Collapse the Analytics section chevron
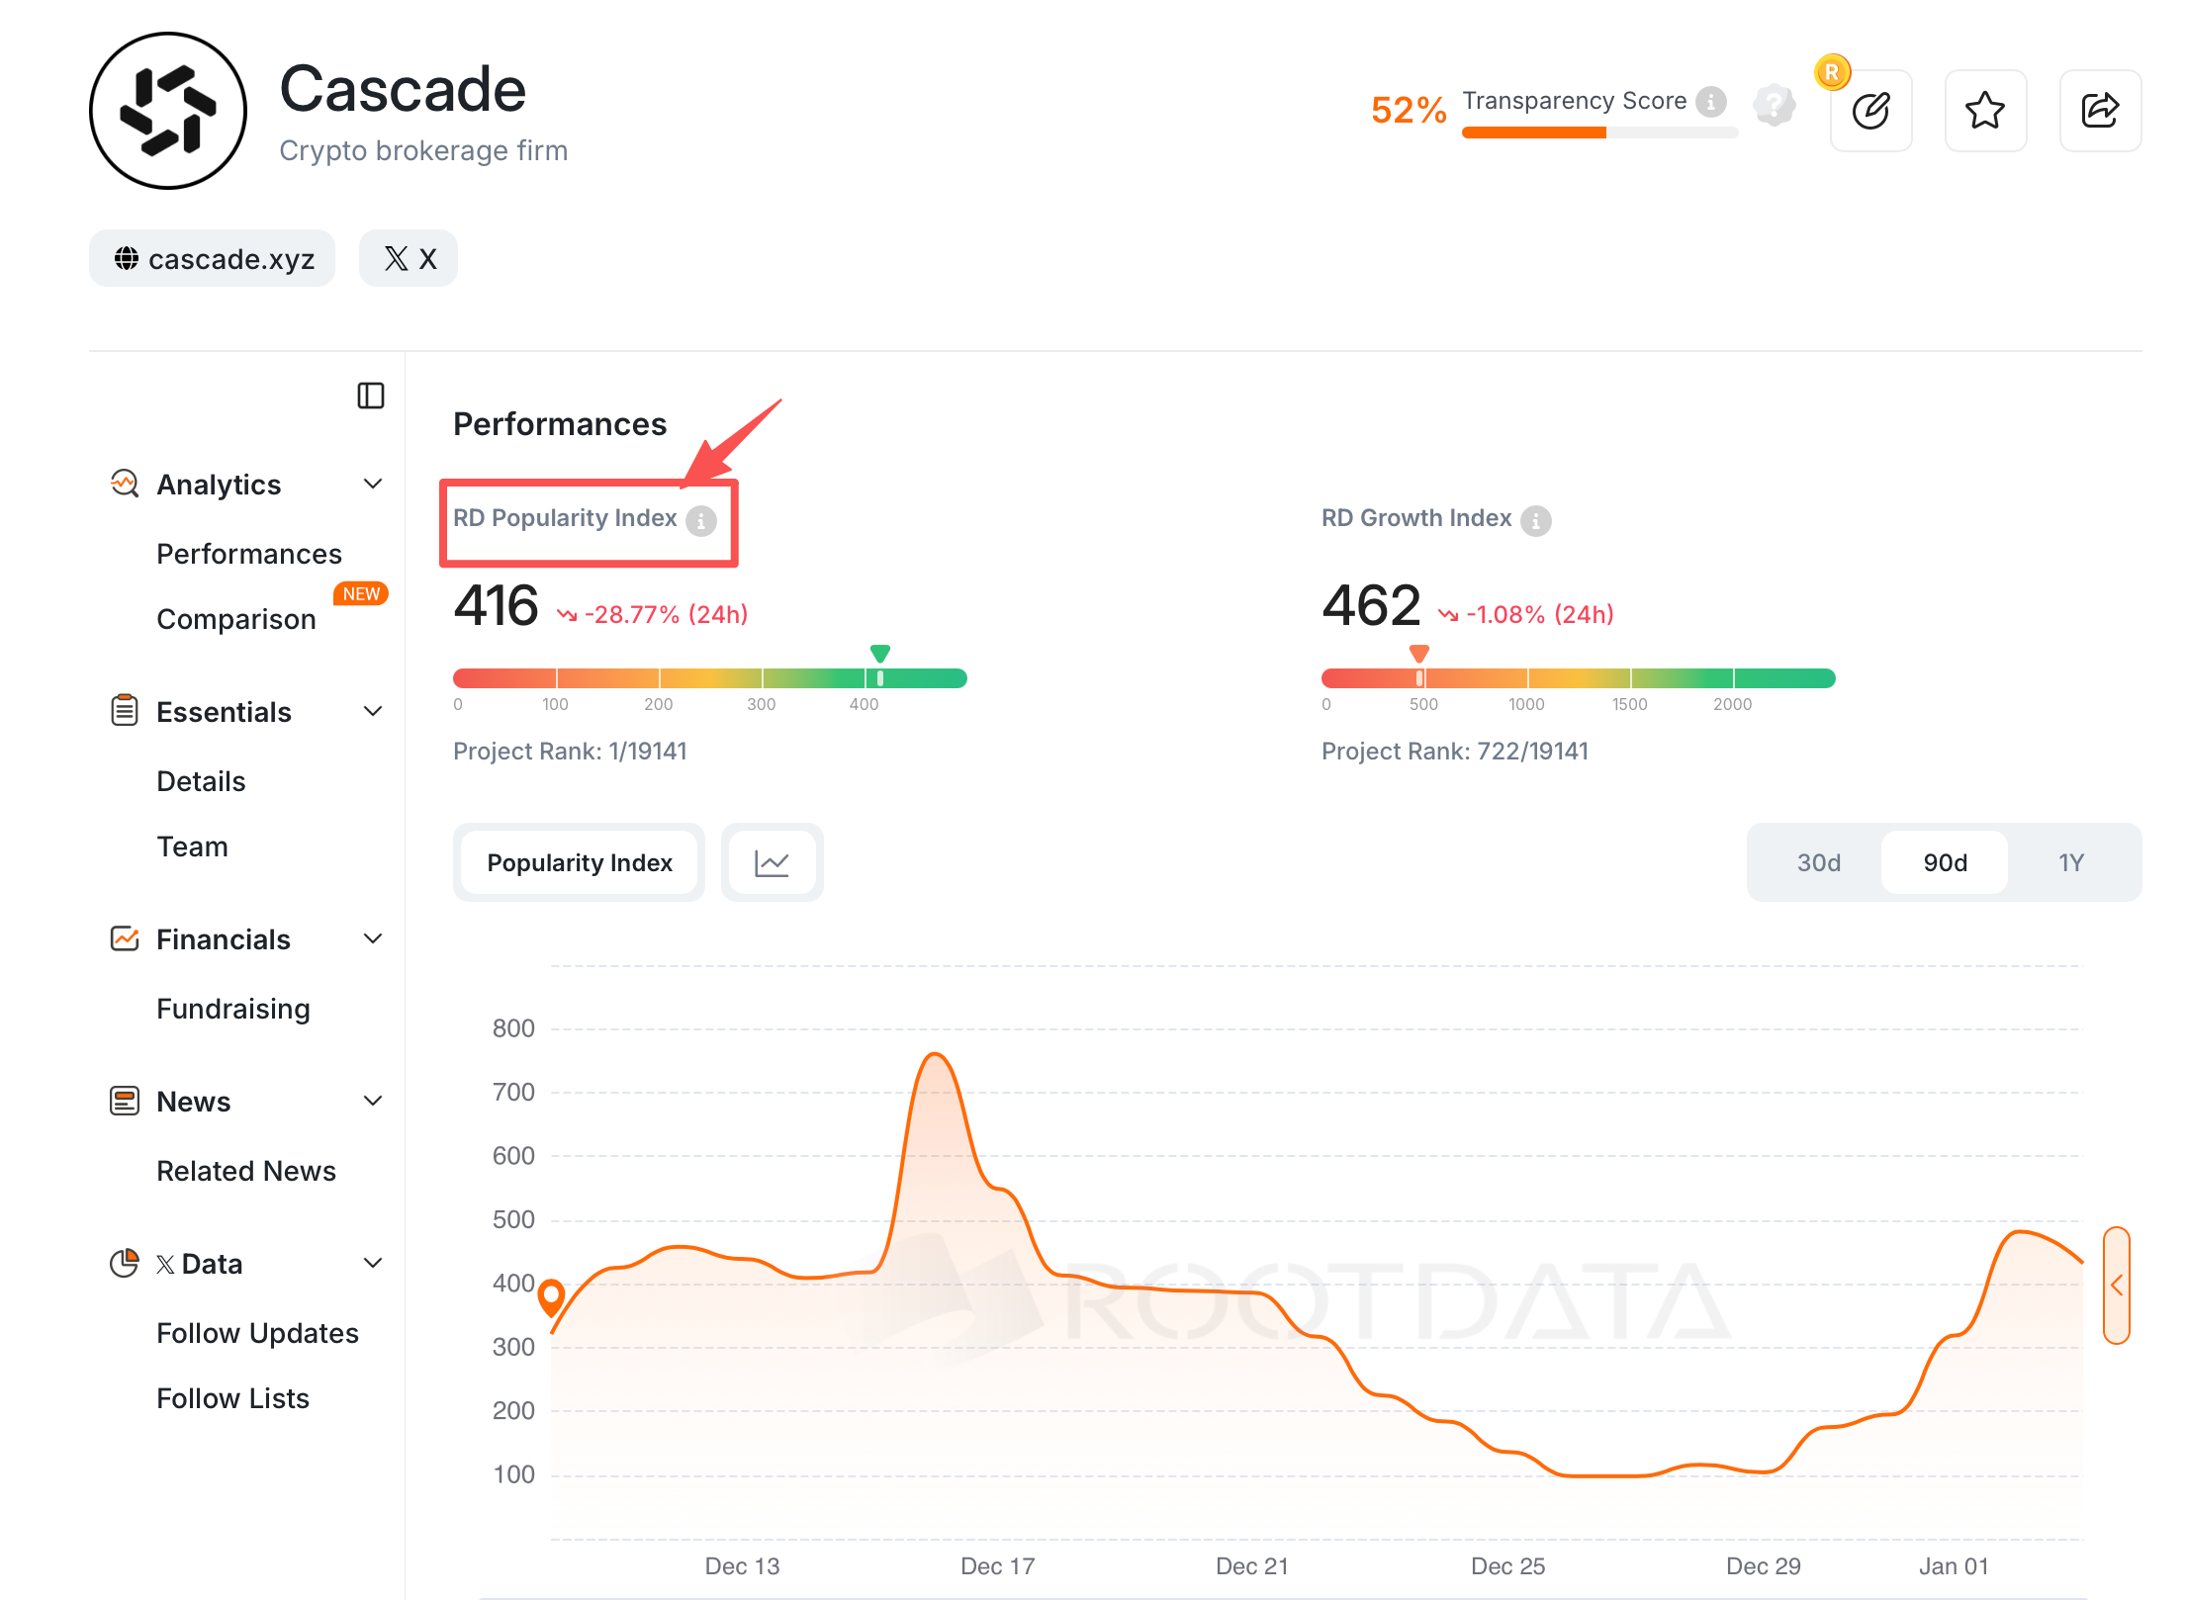 373,485
